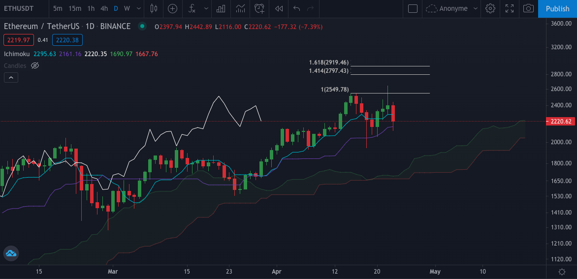Take a chart snapshot with the camera

[x=528, y=8]
